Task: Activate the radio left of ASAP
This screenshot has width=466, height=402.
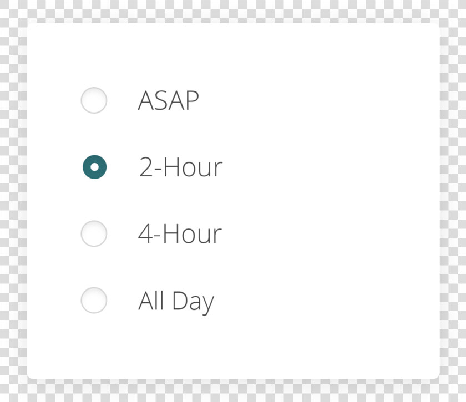Action: point(94,100)
